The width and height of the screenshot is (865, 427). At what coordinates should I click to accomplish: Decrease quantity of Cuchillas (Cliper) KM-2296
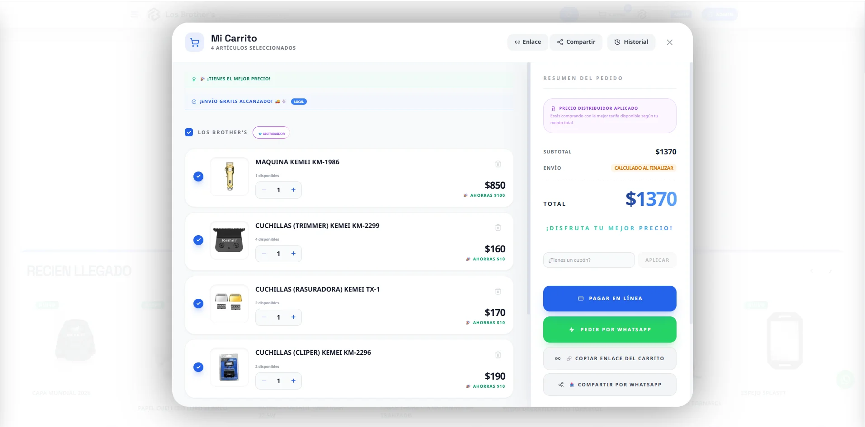click(x=264, y=381)
